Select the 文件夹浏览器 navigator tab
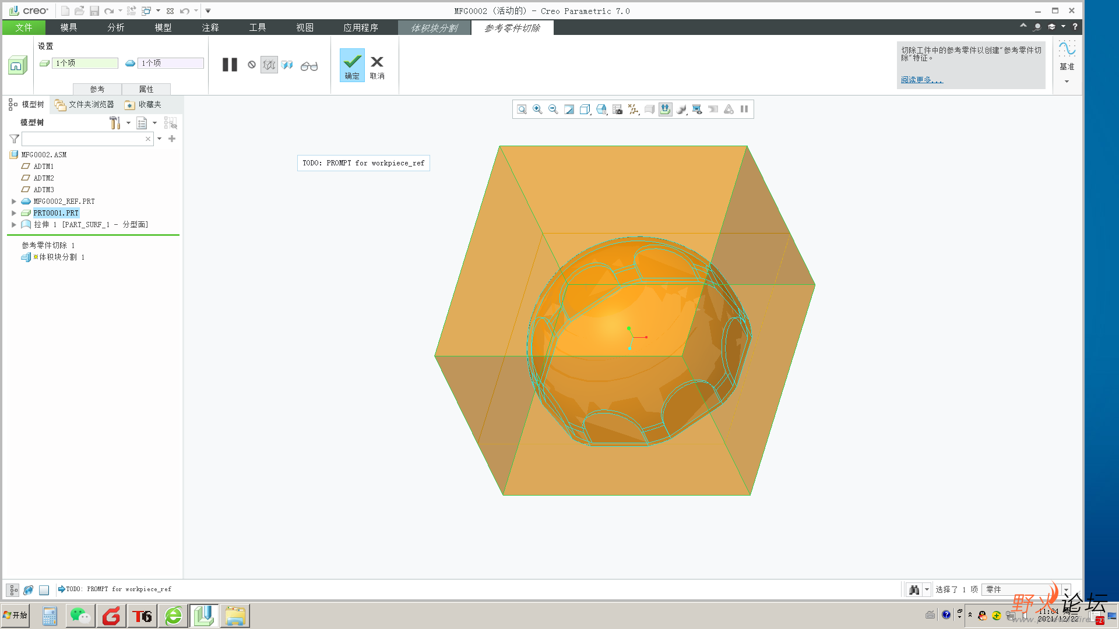The height and width of the screenshot is (629, 1119). [85, 104]
